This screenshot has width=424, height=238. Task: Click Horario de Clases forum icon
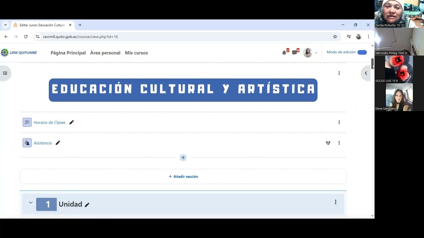(27, 122)
